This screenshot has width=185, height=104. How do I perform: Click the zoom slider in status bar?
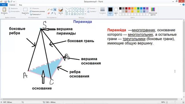(x=175, y=102)
